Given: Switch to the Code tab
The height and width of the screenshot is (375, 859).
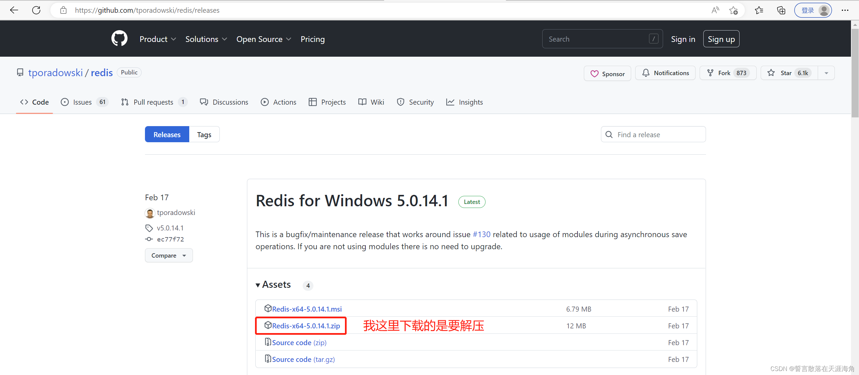Looking at the screenshot, I should (34, 102).
